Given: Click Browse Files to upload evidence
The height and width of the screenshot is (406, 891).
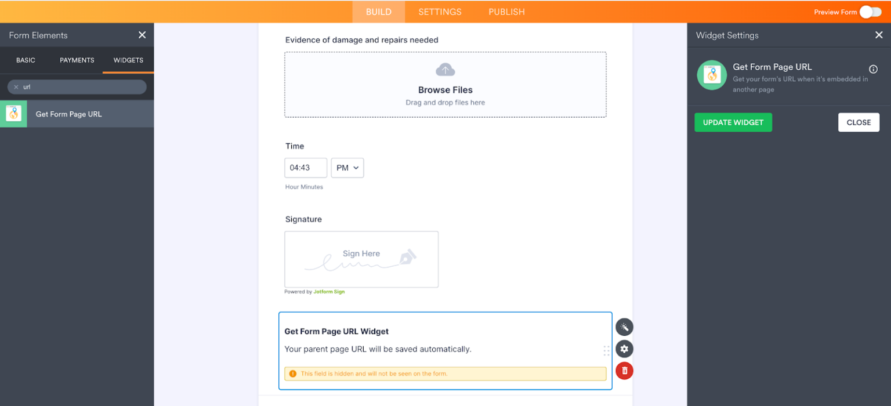Looking at the screenshot, I should pos(445,90).
